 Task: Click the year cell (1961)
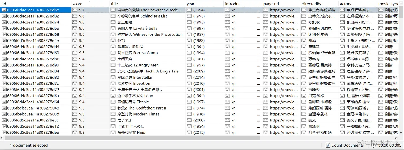point(204,59)
